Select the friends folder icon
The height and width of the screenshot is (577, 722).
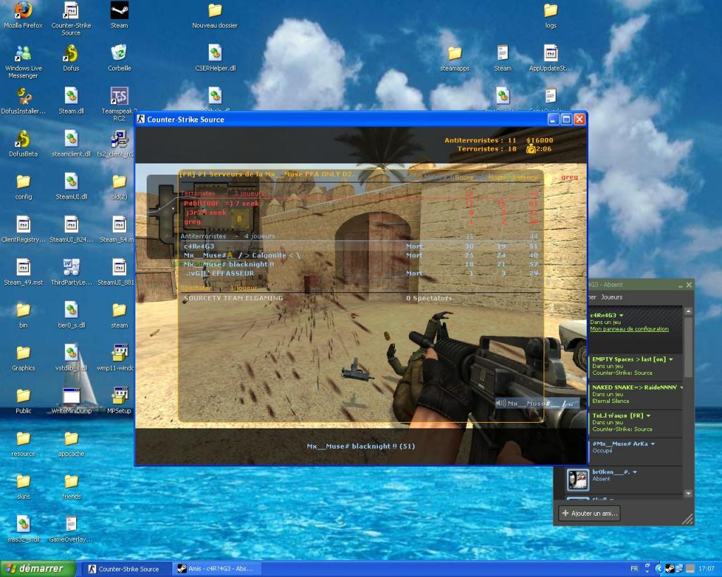pyautogui.click(x=71, y=481)
